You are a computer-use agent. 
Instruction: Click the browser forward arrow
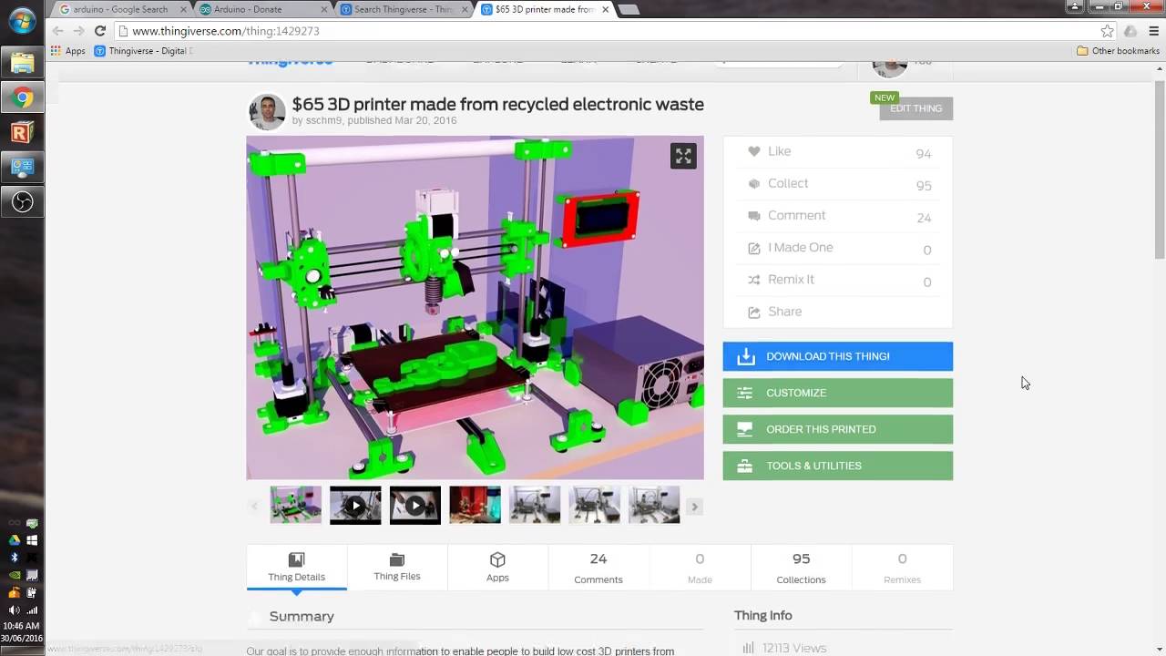[x=78, y=31]
